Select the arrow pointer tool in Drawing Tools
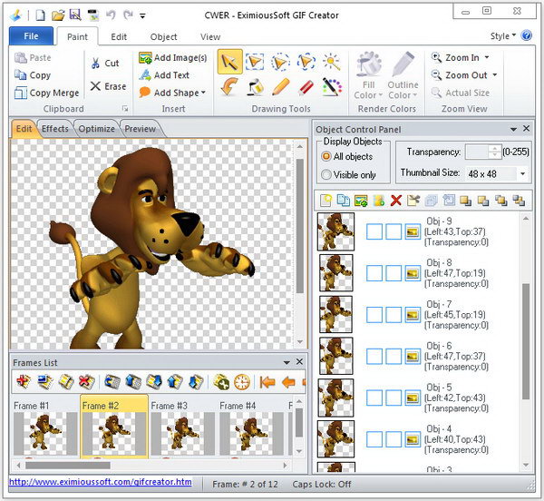The image size is (544, 501). (x=229, y=61)
